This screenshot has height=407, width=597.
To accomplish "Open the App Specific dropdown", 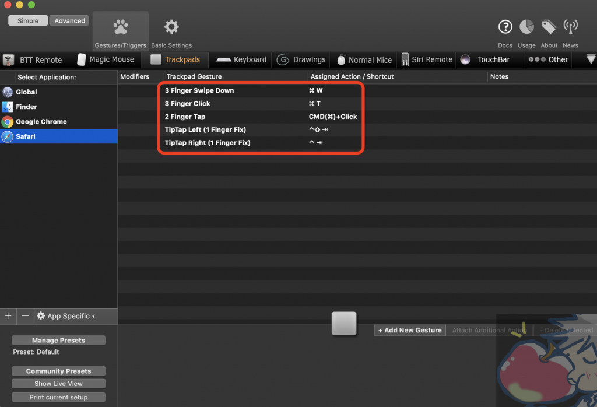I will coord(65,316).
